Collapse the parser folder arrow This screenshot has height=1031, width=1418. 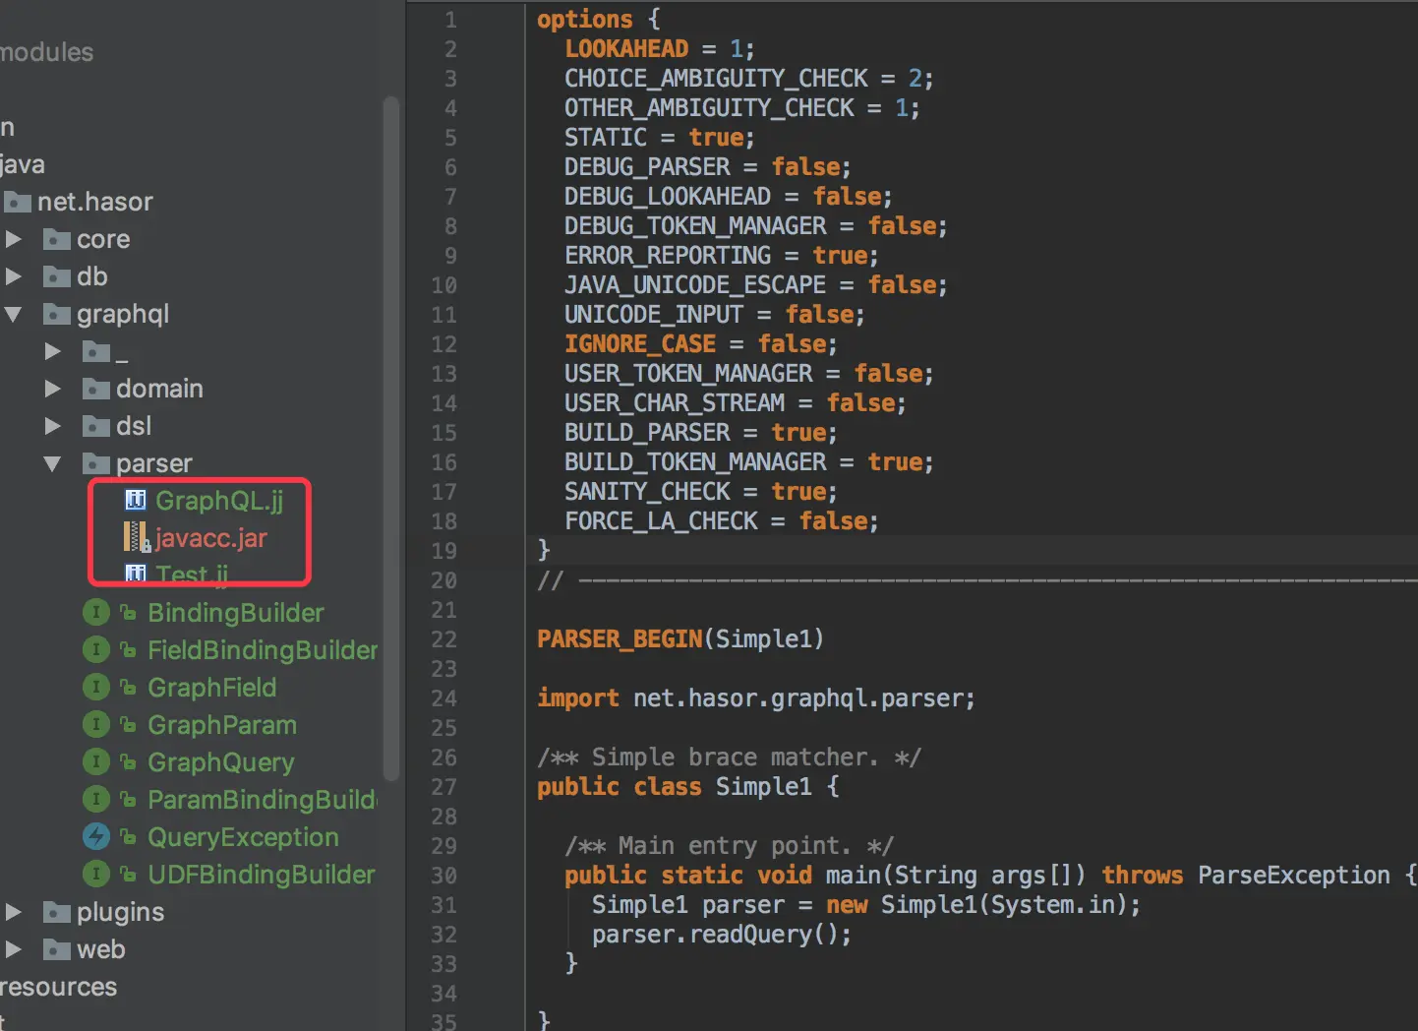click(53, 463)
